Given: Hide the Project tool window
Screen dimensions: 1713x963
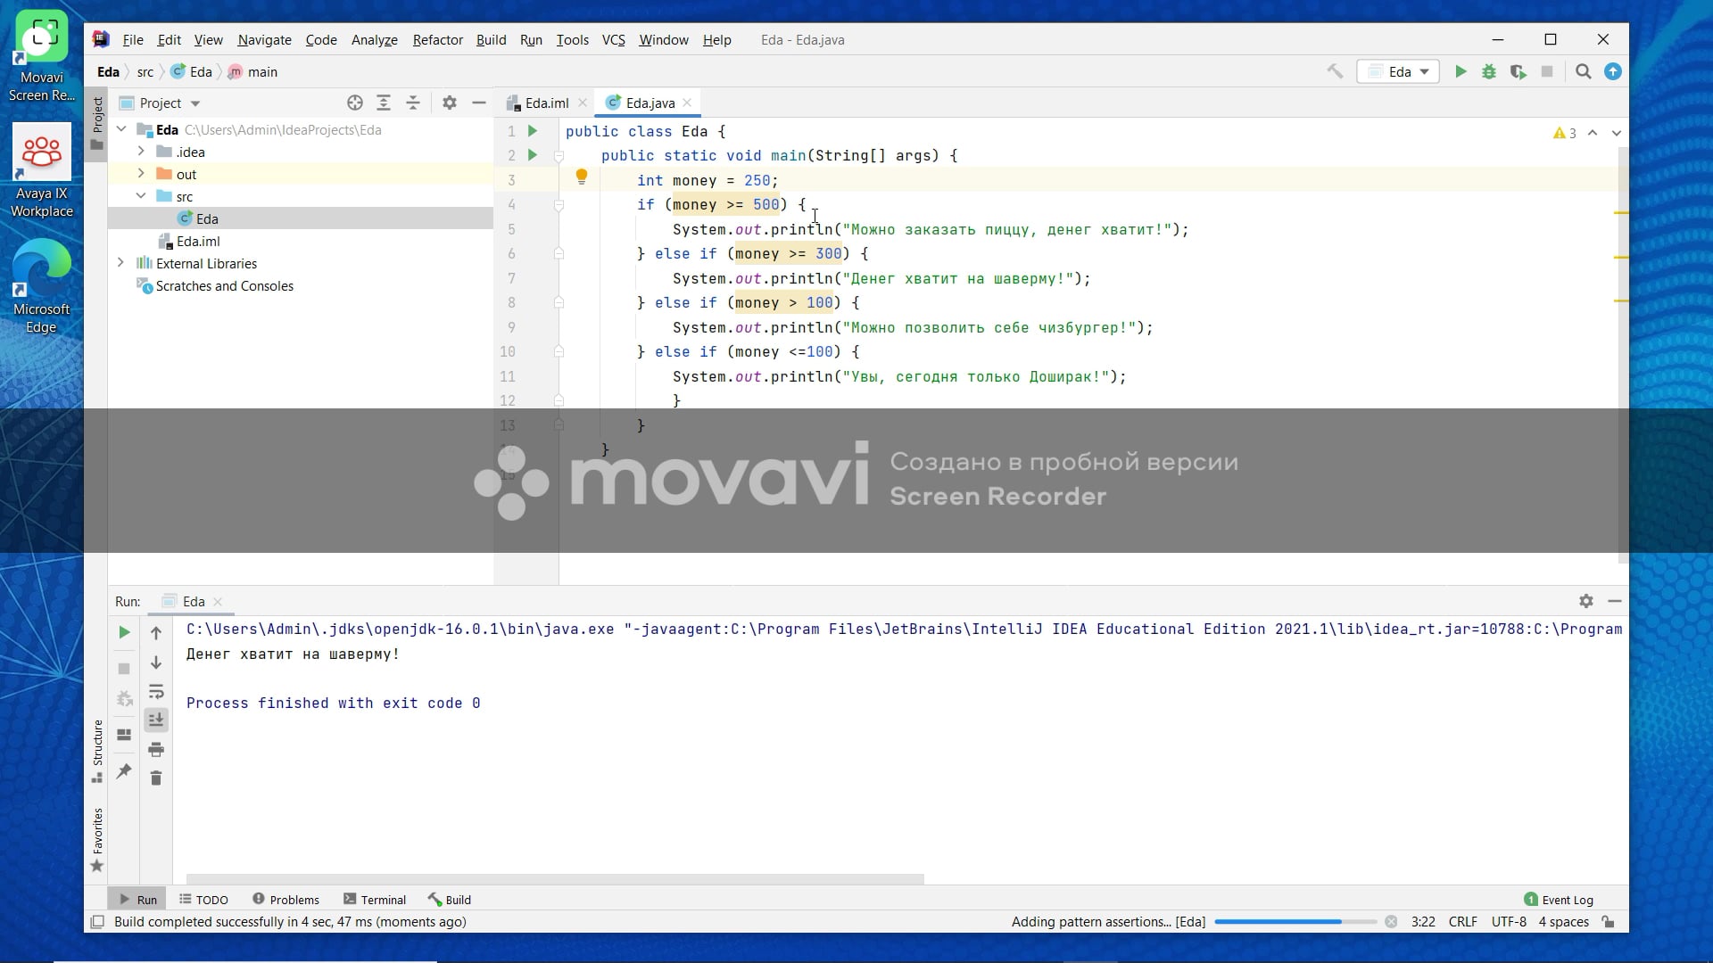Looking at the screenshot, I should click(479, 103).
